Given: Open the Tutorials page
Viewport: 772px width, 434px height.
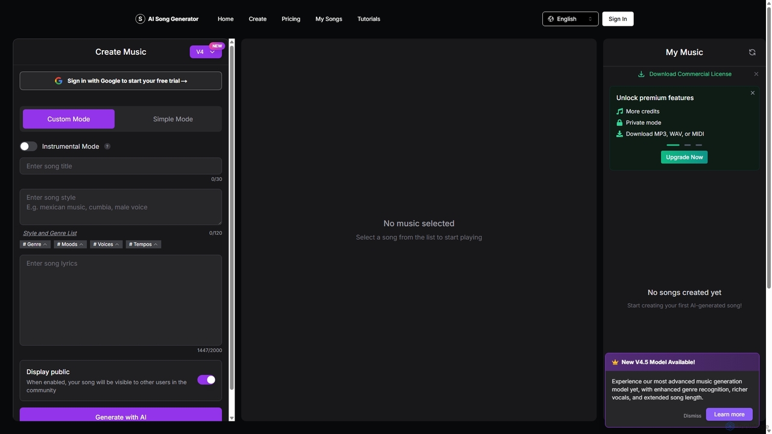Looking at the screenshot, I should (369, 19).
